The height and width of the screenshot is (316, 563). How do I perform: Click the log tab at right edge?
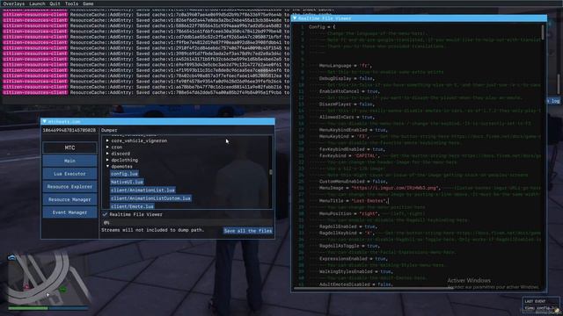tap(553, 102)
